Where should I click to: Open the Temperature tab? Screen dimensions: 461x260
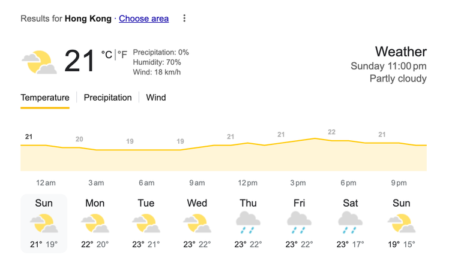45,98
